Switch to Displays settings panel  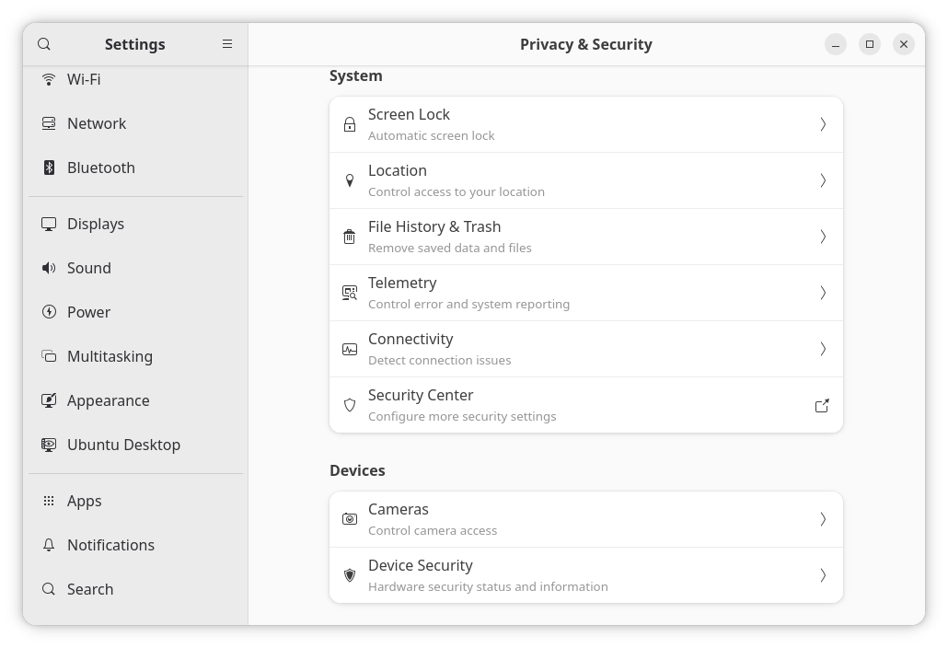point(96,224)
